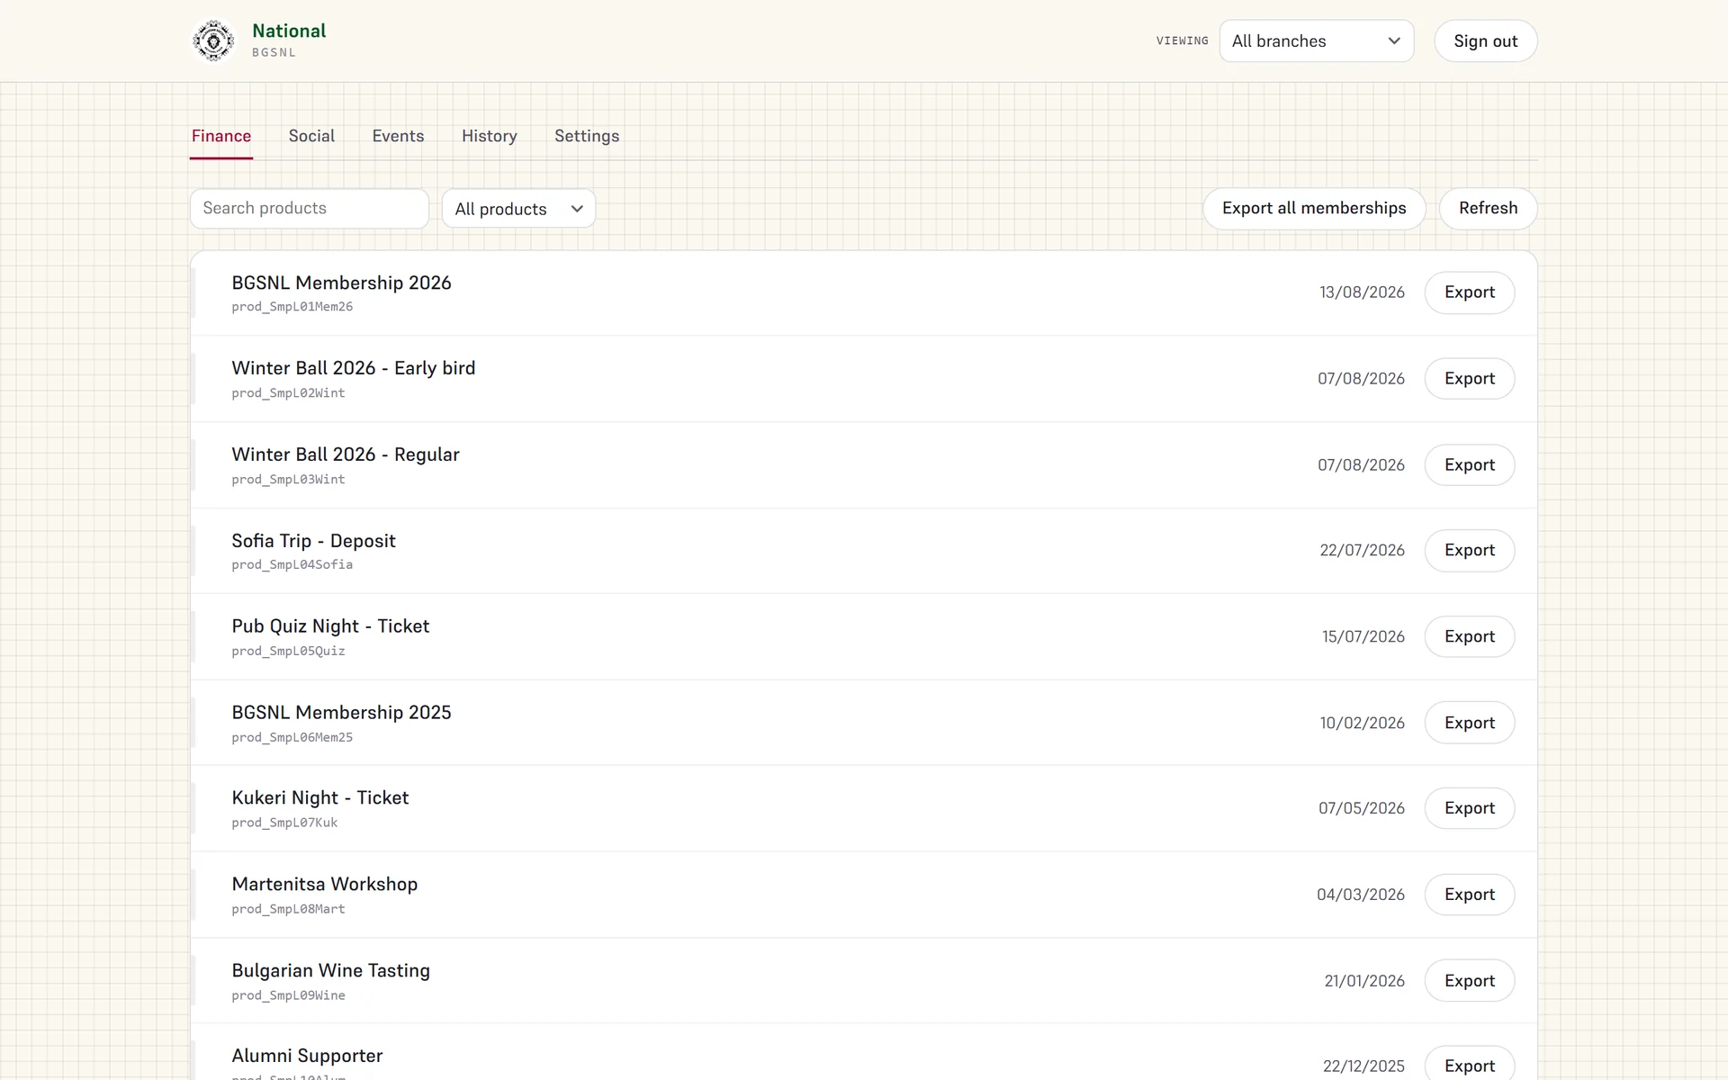Export BGSNL Membership 2026
The width and height of the screenshot is (1728, 1080).
[1470, 292]
